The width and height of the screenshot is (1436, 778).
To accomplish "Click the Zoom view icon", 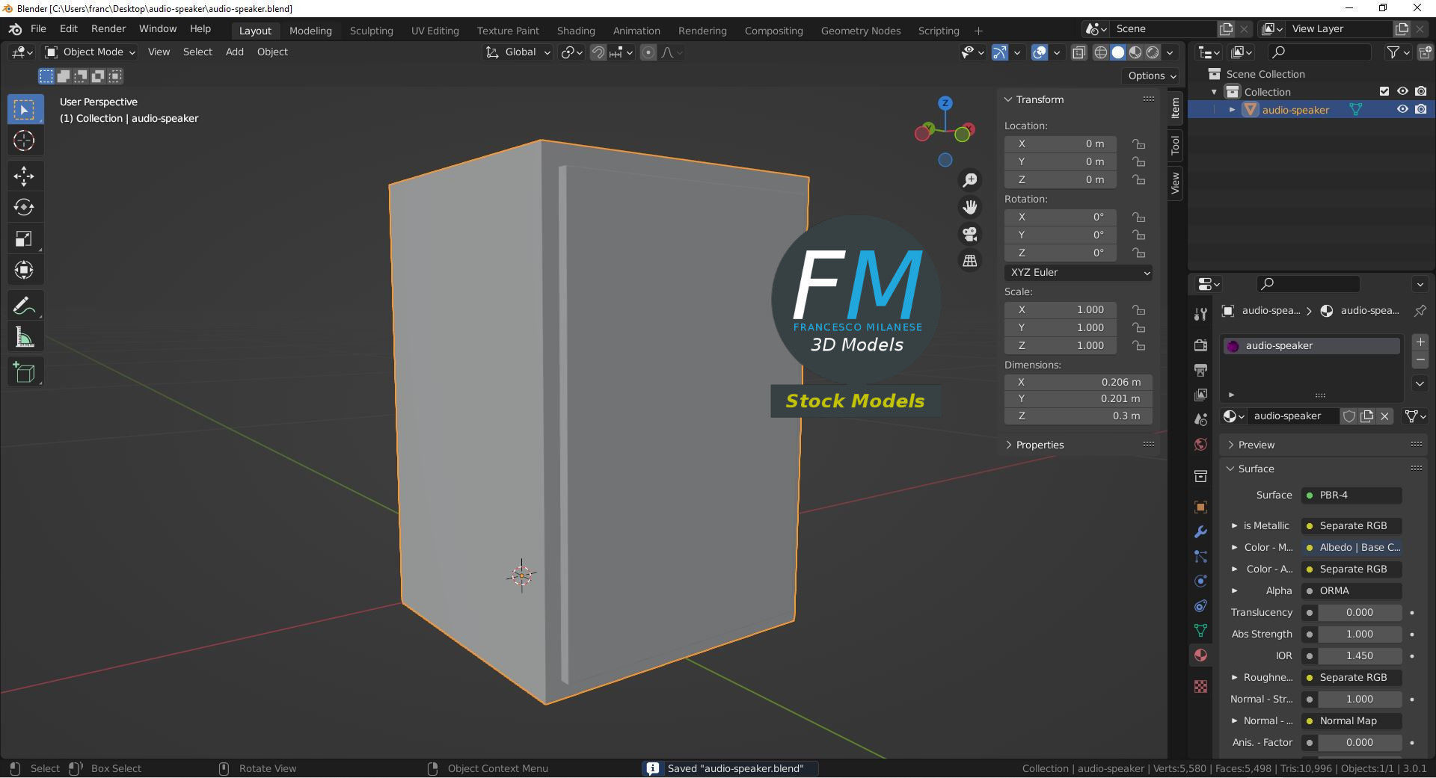I will coord(970,180).
